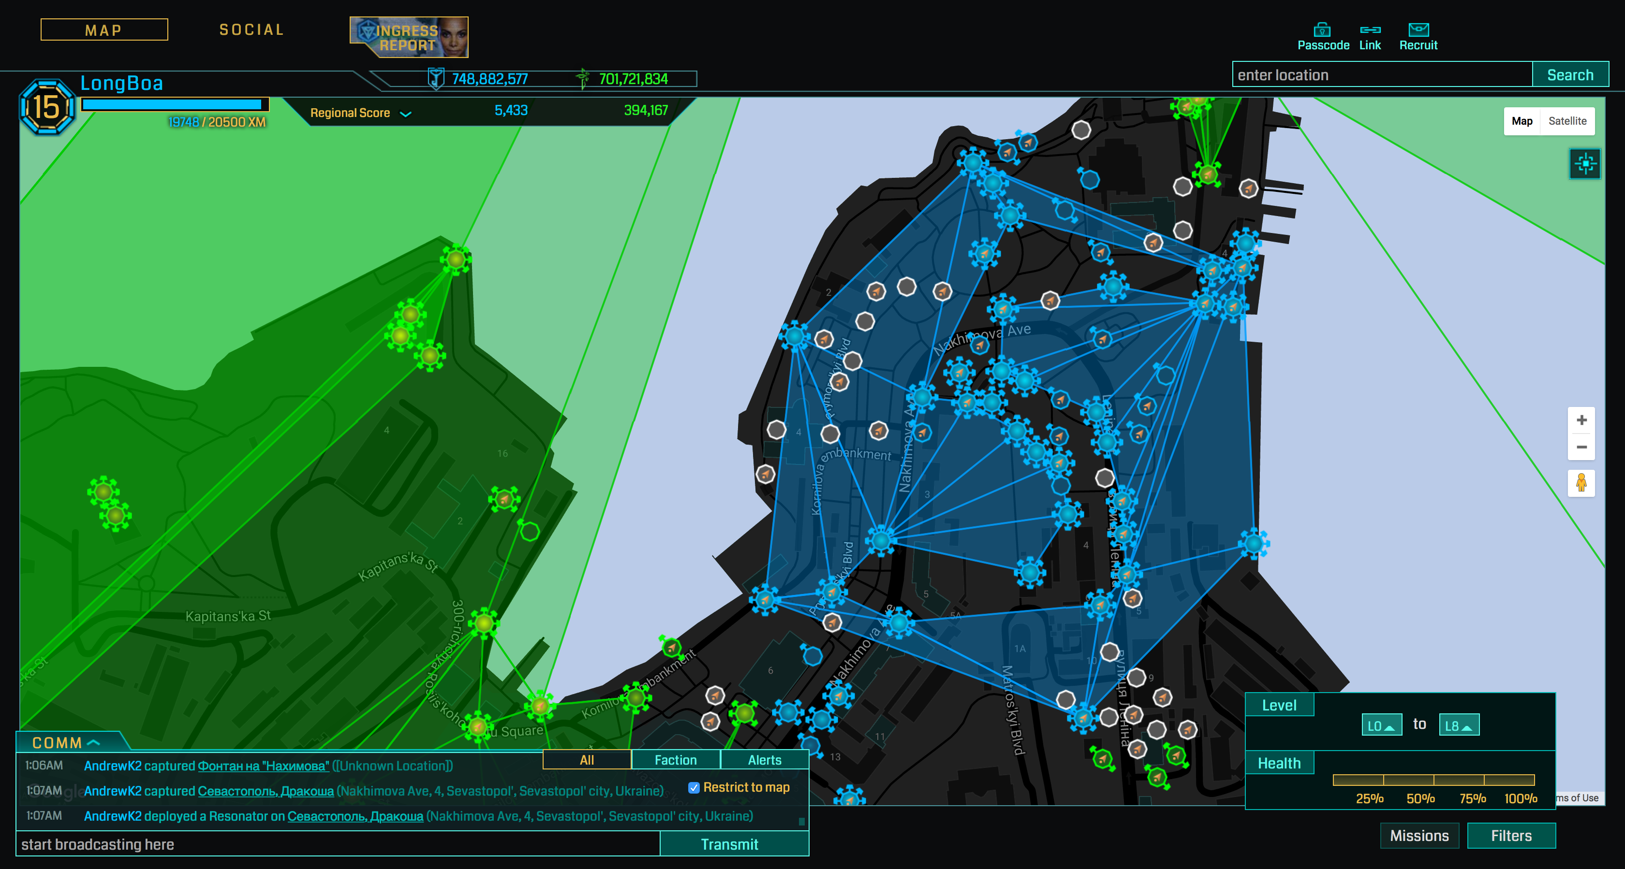This screenshot has width=1625, height=869.
Task: Switch to the Faction comm tab
Action: click(675, 760)
